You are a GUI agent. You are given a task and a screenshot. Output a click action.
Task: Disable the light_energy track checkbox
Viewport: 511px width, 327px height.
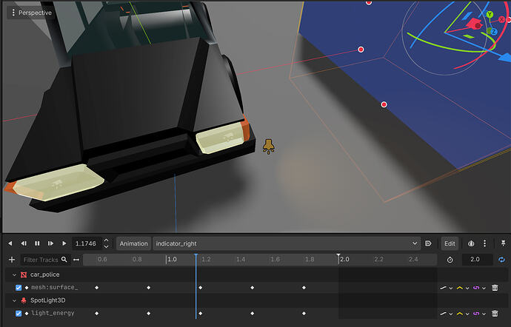point(19,314)
